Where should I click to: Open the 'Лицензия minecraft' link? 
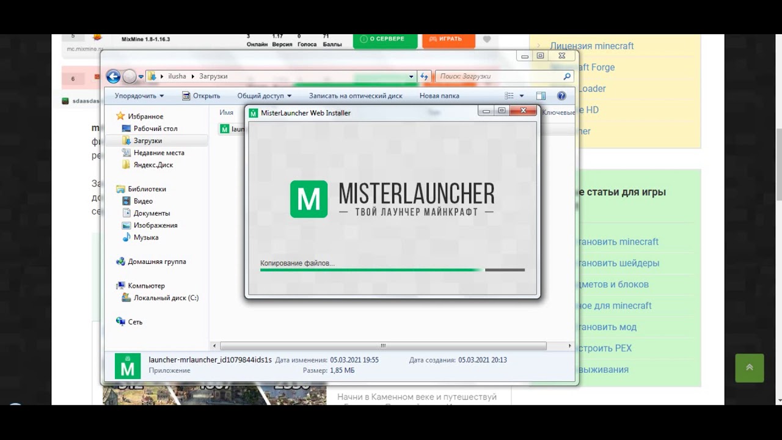591,46
